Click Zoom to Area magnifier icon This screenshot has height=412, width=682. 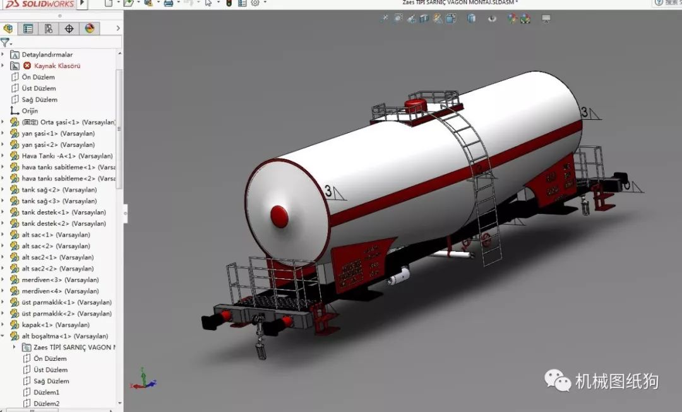point(398,18)
